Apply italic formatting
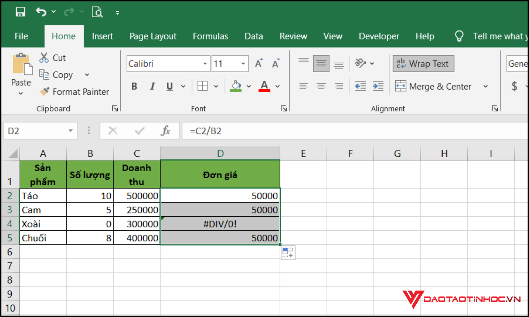This screenshot has width=529, height=317. 152,86
